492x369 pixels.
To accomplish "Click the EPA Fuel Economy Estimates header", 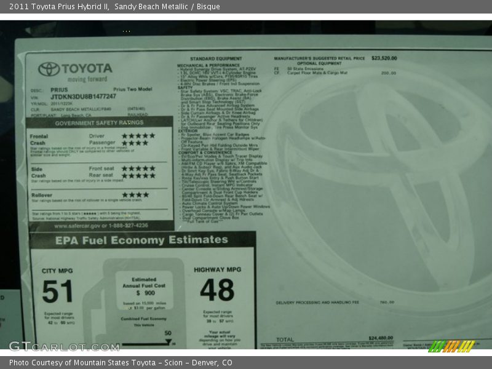I will [x=142, y=240].
